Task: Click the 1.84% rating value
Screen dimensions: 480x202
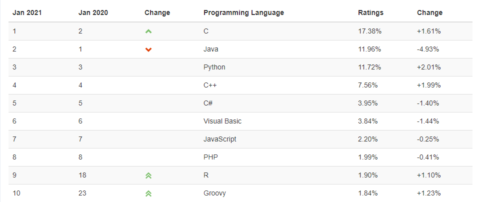Action: pyautogui.click(x=368, y=193)
